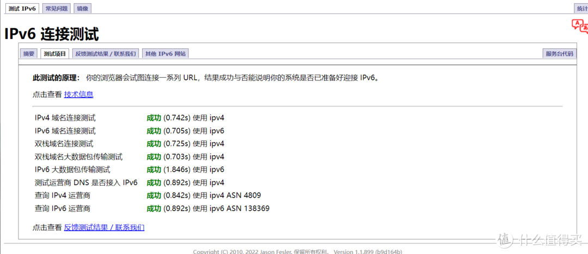The width and height of the screenshot is (588, 254).
Task: Click the Copyright Jason Fesler footer text
Action: (x=298, y=251)
